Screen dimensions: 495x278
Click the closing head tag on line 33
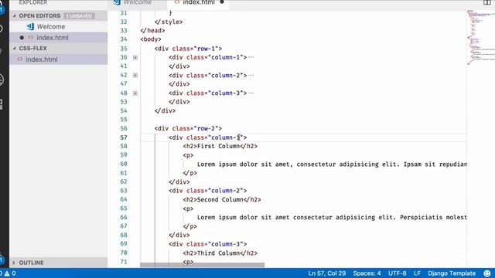click(152, 31)
